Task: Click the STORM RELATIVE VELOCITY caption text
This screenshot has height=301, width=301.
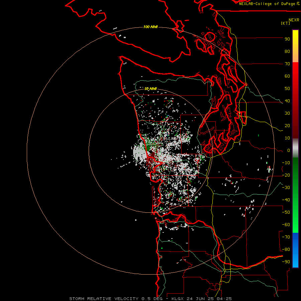Action: (104, 299)
